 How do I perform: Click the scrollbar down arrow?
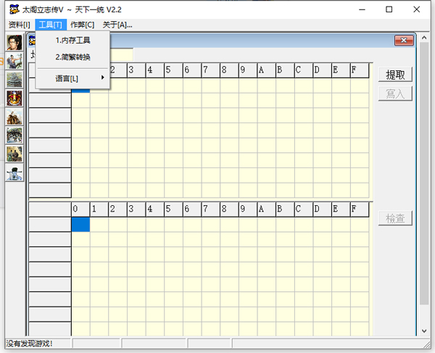424,331
